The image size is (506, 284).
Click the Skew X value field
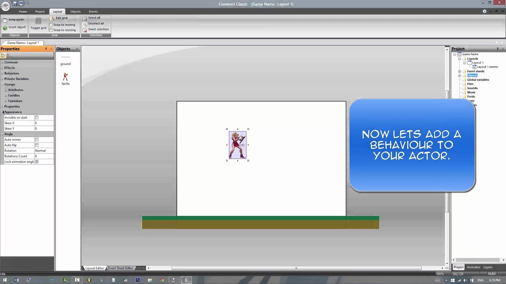click(x=44, y=123)
